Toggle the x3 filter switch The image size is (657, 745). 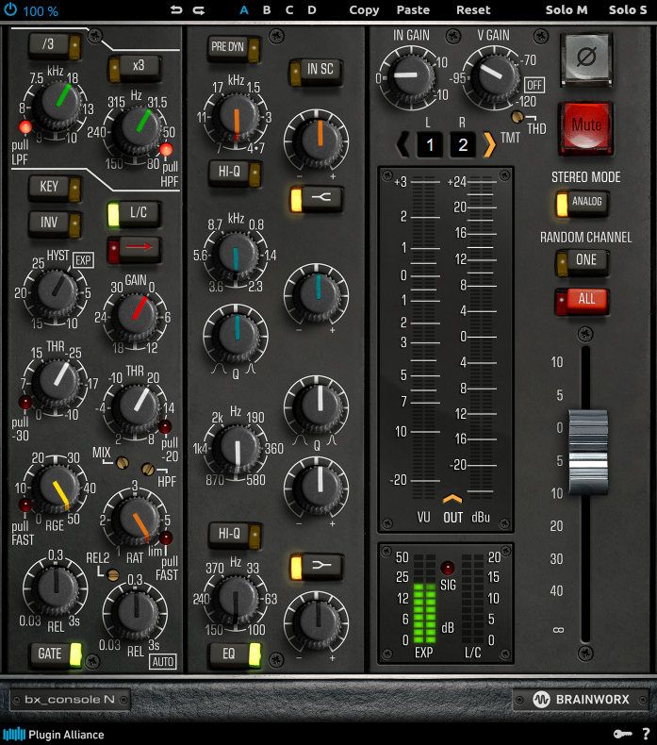(x=134, y=68)
